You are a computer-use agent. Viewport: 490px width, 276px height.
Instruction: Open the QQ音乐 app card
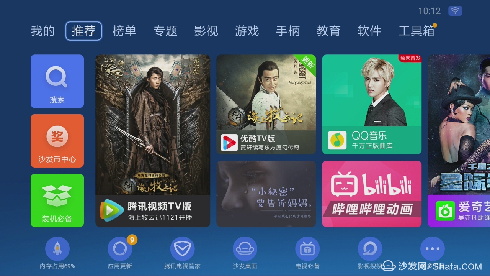372,104
